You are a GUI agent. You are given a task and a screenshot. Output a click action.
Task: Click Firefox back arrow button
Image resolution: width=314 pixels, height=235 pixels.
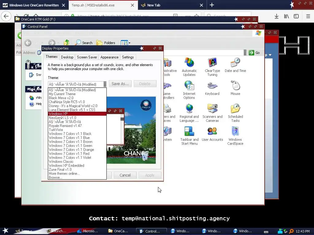tap(6, 16)
